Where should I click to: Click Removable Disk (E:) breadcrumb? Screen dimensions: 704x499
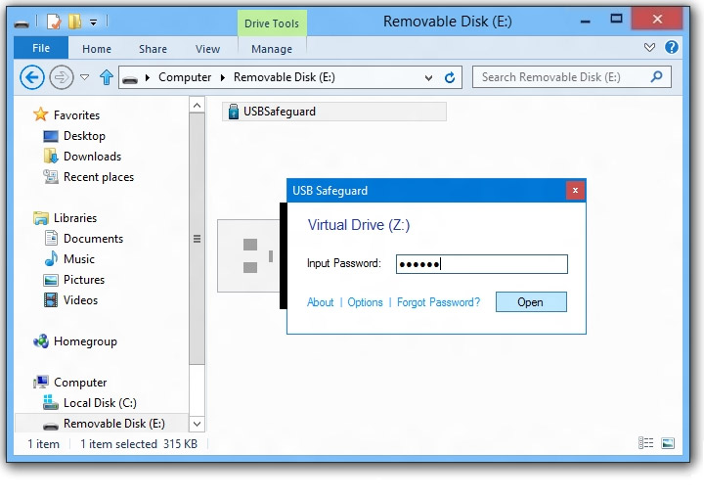click(x=285, y=77)
